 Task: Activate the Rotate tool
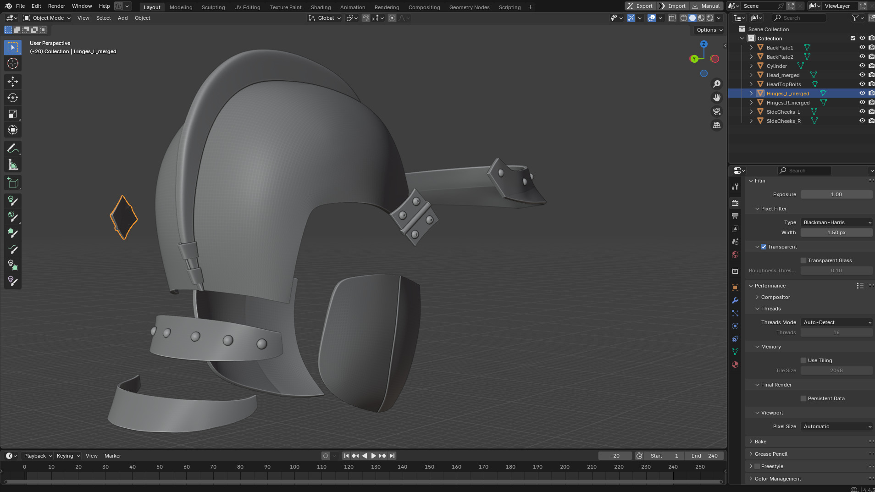click(x=13, y=98)
